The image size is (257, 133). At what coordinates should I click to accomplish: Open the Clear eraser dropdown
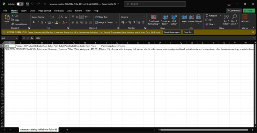[x=210, y=24]
